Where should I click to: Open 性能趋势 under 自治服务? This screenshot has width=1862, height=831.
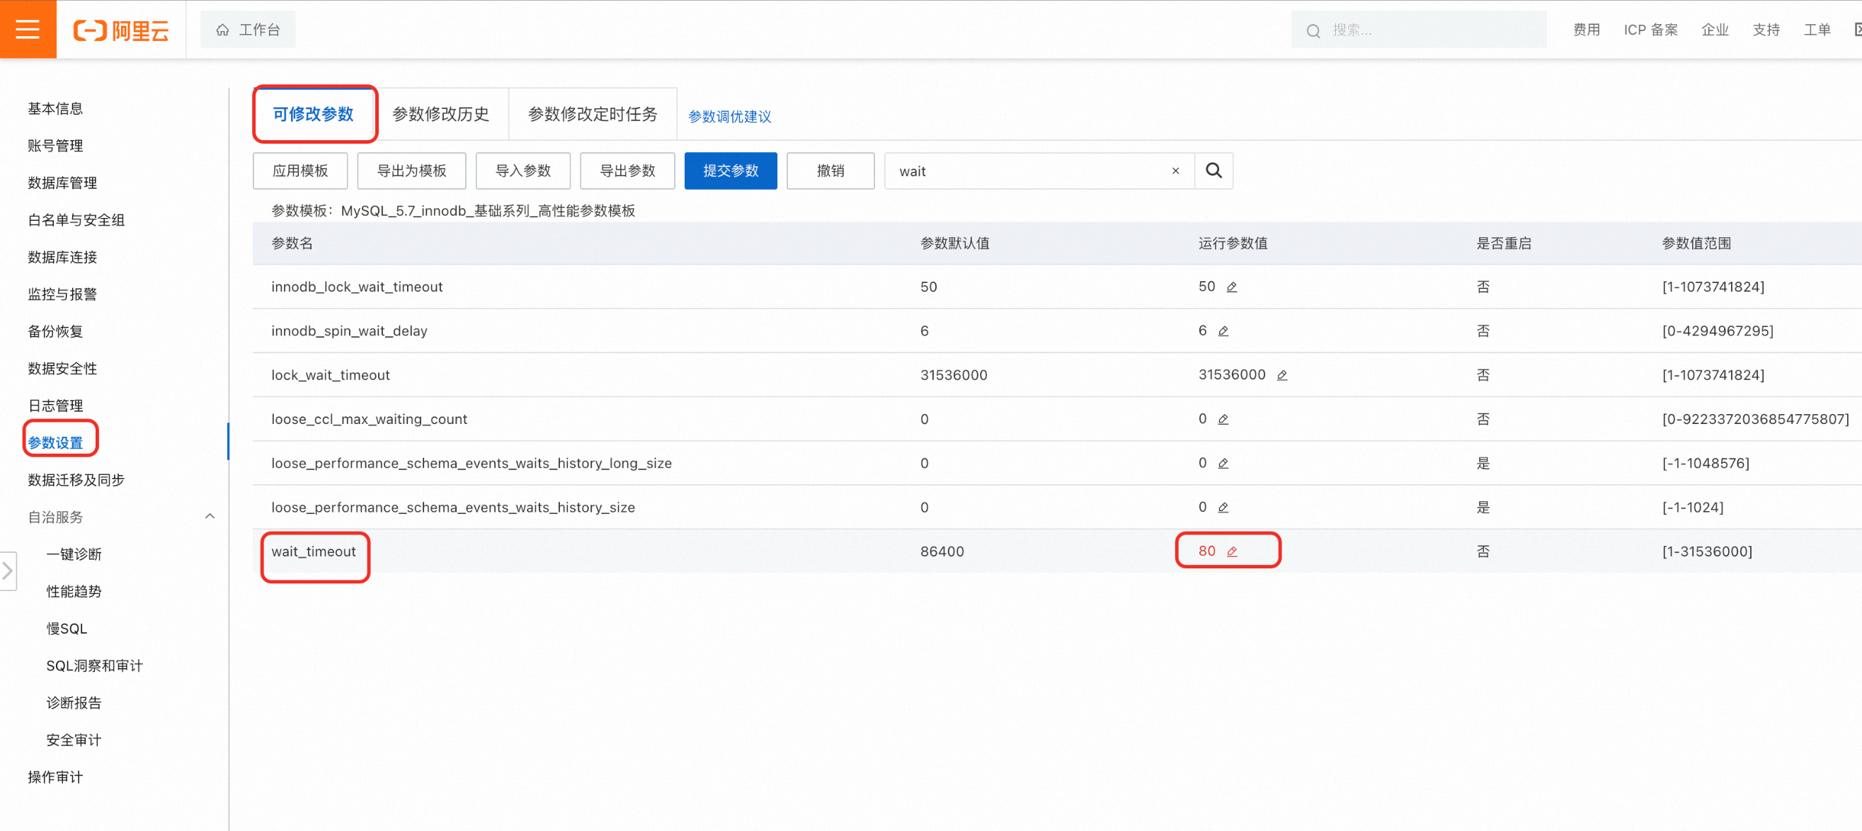74,591
